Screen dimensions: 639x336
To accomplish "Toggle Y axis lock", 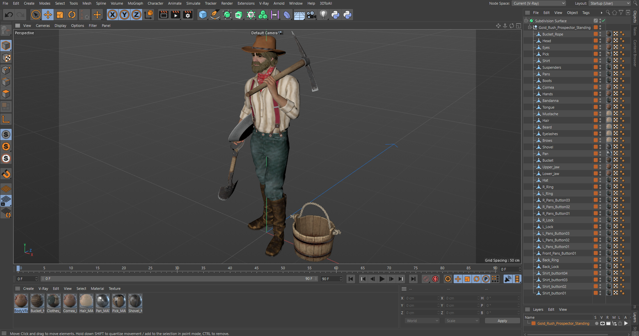I will (124, 15).
